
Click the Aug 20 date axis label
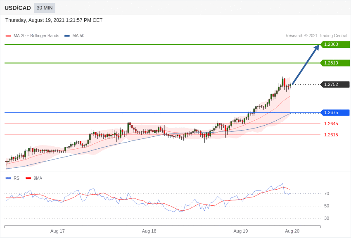[292, 231]
